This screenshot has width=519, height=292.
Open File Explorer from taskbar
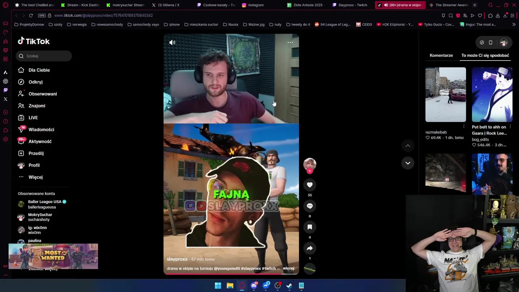230,286
